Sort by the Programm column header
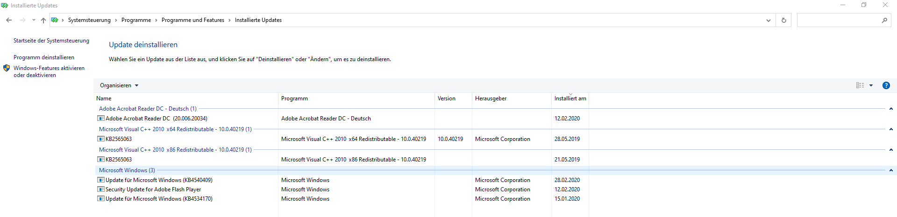 click(356, 98)
